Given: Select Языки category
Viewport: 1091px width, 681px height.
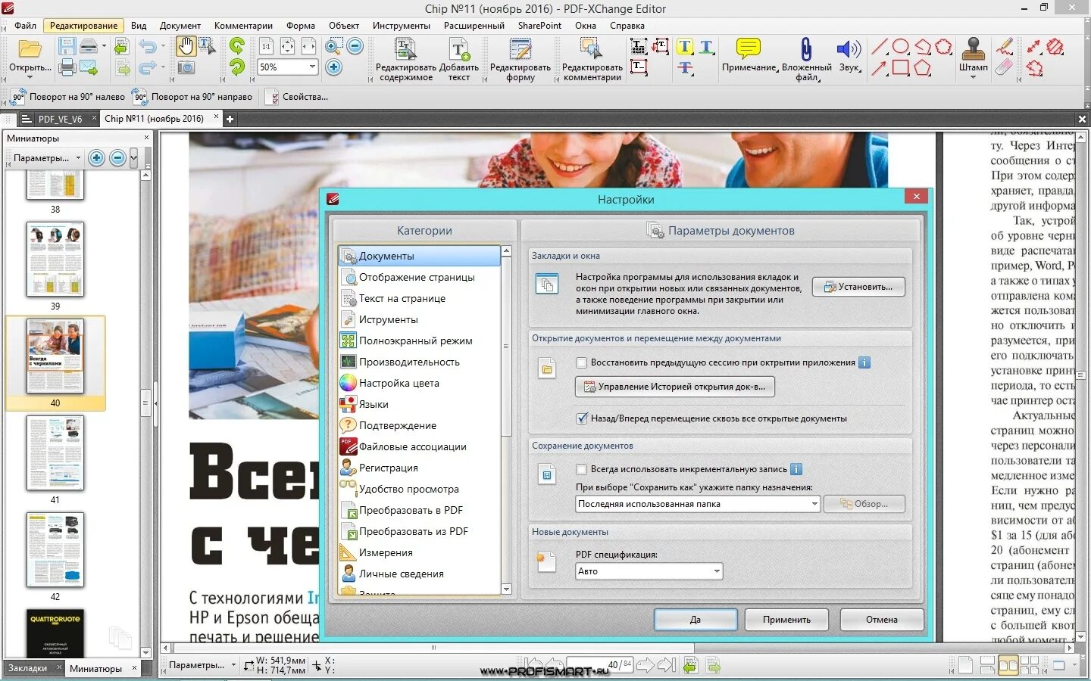Looking at the screenshot, I should (419, 404).
